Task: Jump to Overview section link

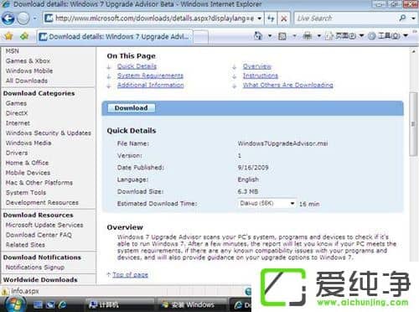Action: tap(257, 66)
